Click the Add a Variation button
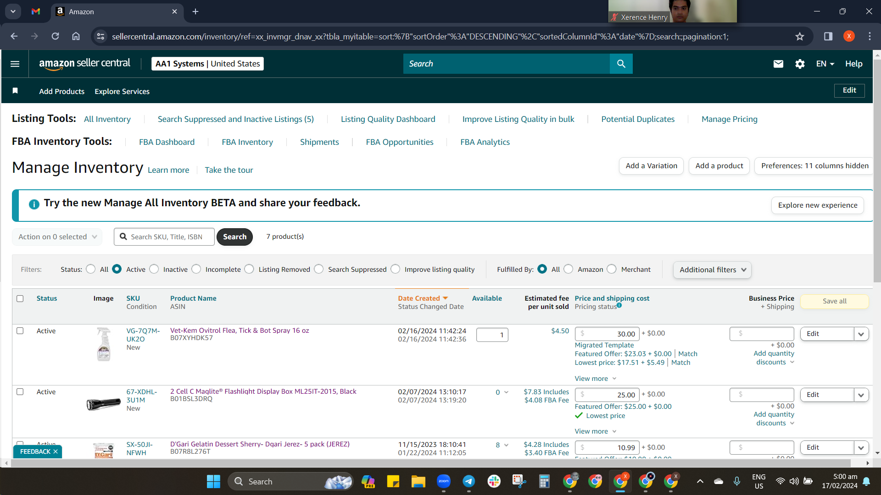Viewport: 881px width, 495px height. click(x=651, y=166)
